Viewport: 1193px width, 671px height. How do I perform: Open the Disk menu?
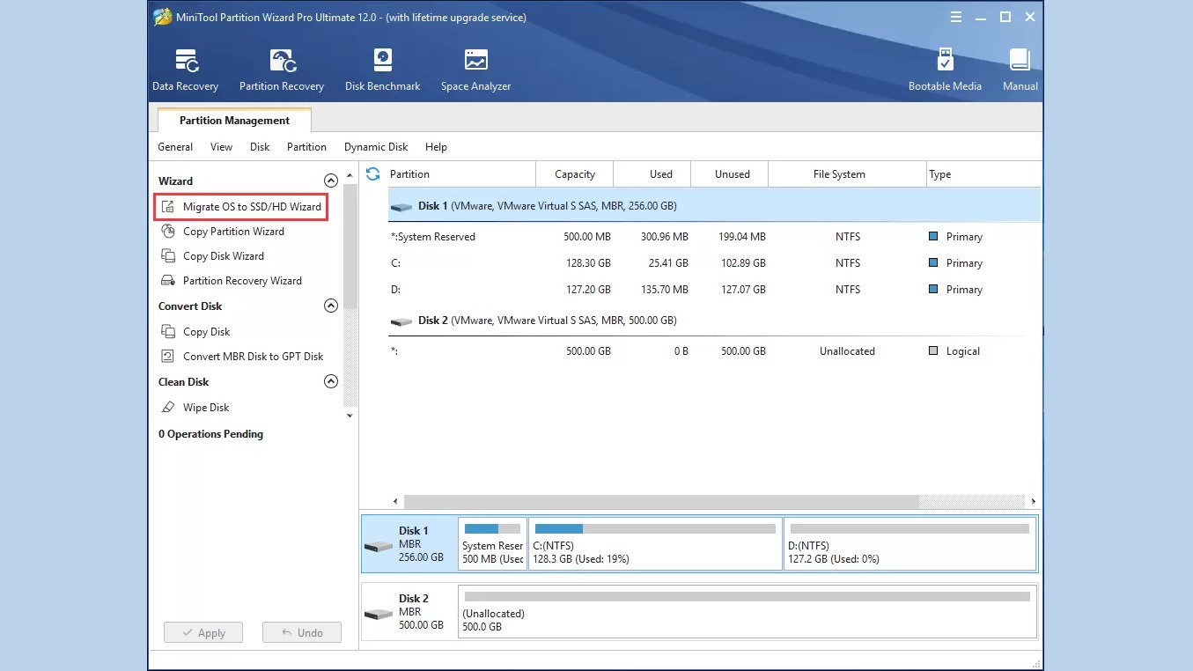(260, 147)
